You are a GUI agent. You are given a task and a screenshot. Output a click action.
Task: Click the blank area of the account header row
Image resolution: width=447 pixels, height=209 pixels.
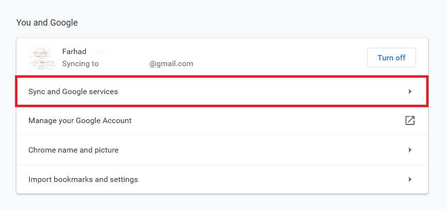271,57
